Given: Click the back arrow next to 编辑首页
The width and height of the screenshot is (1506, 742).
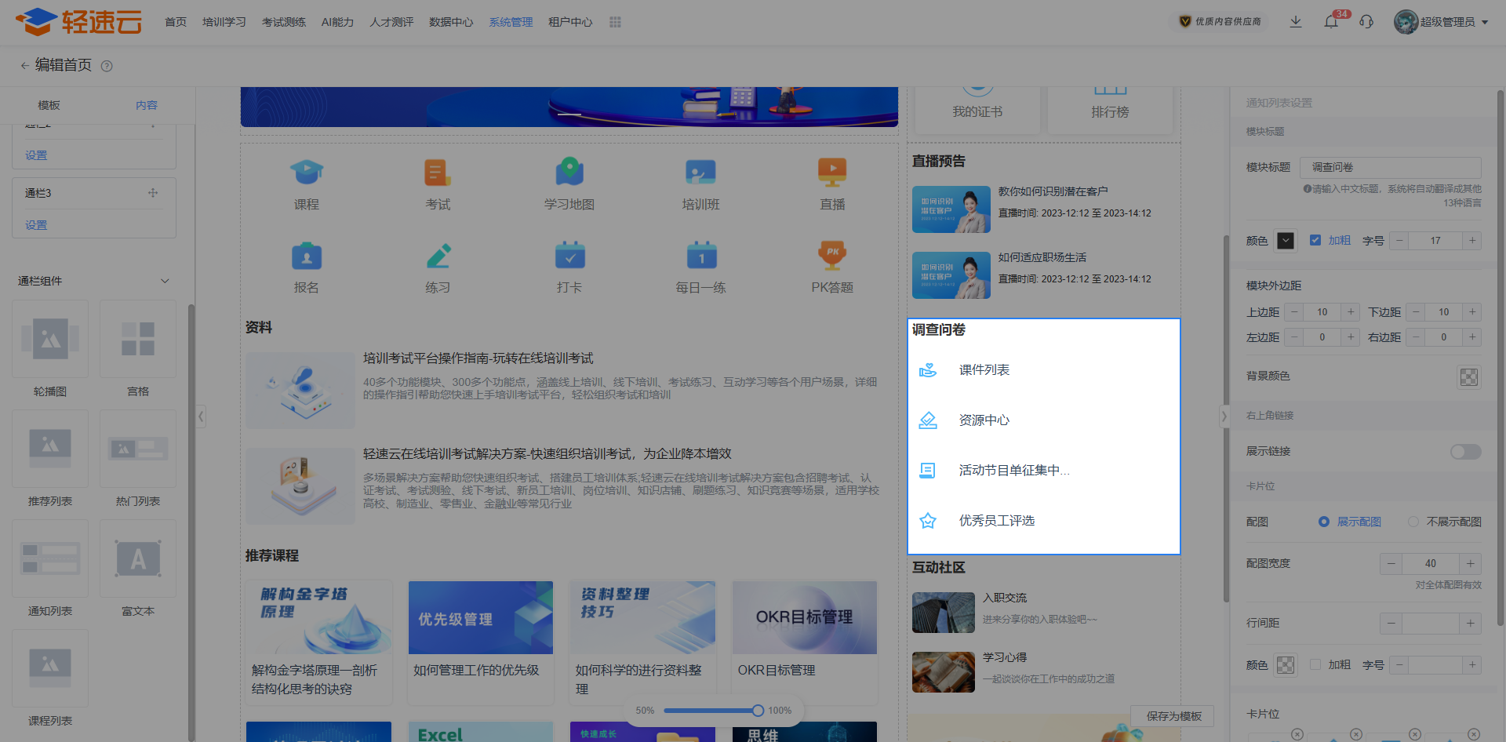Looking at the screenshot, I should (24, 66).
